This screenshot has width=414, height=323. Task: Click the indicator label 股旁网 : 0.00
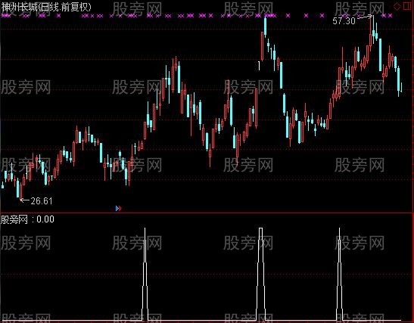click(x=27, y=219)
